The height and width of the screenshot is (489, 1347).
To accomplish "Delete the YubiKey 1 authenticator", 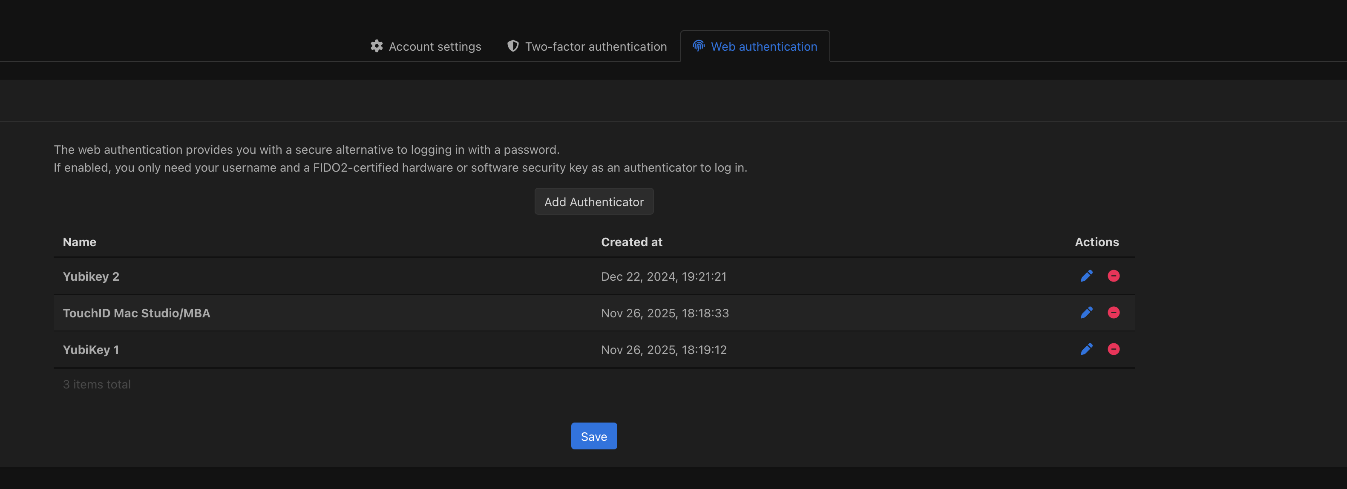I will (x=1113, y=349).
